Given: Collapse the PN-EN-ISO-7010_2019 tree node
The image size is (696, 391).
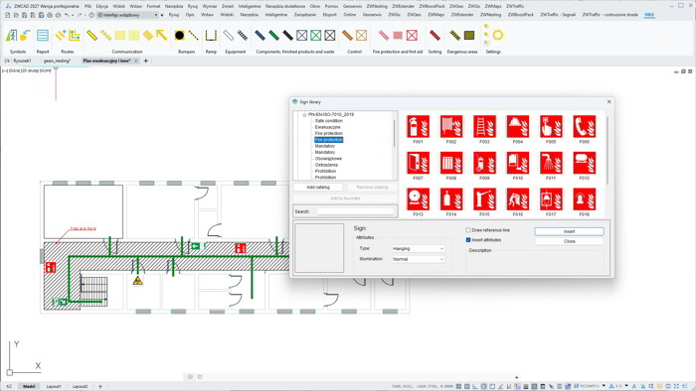Looking at the screenshot, I should tap(304, 115).
